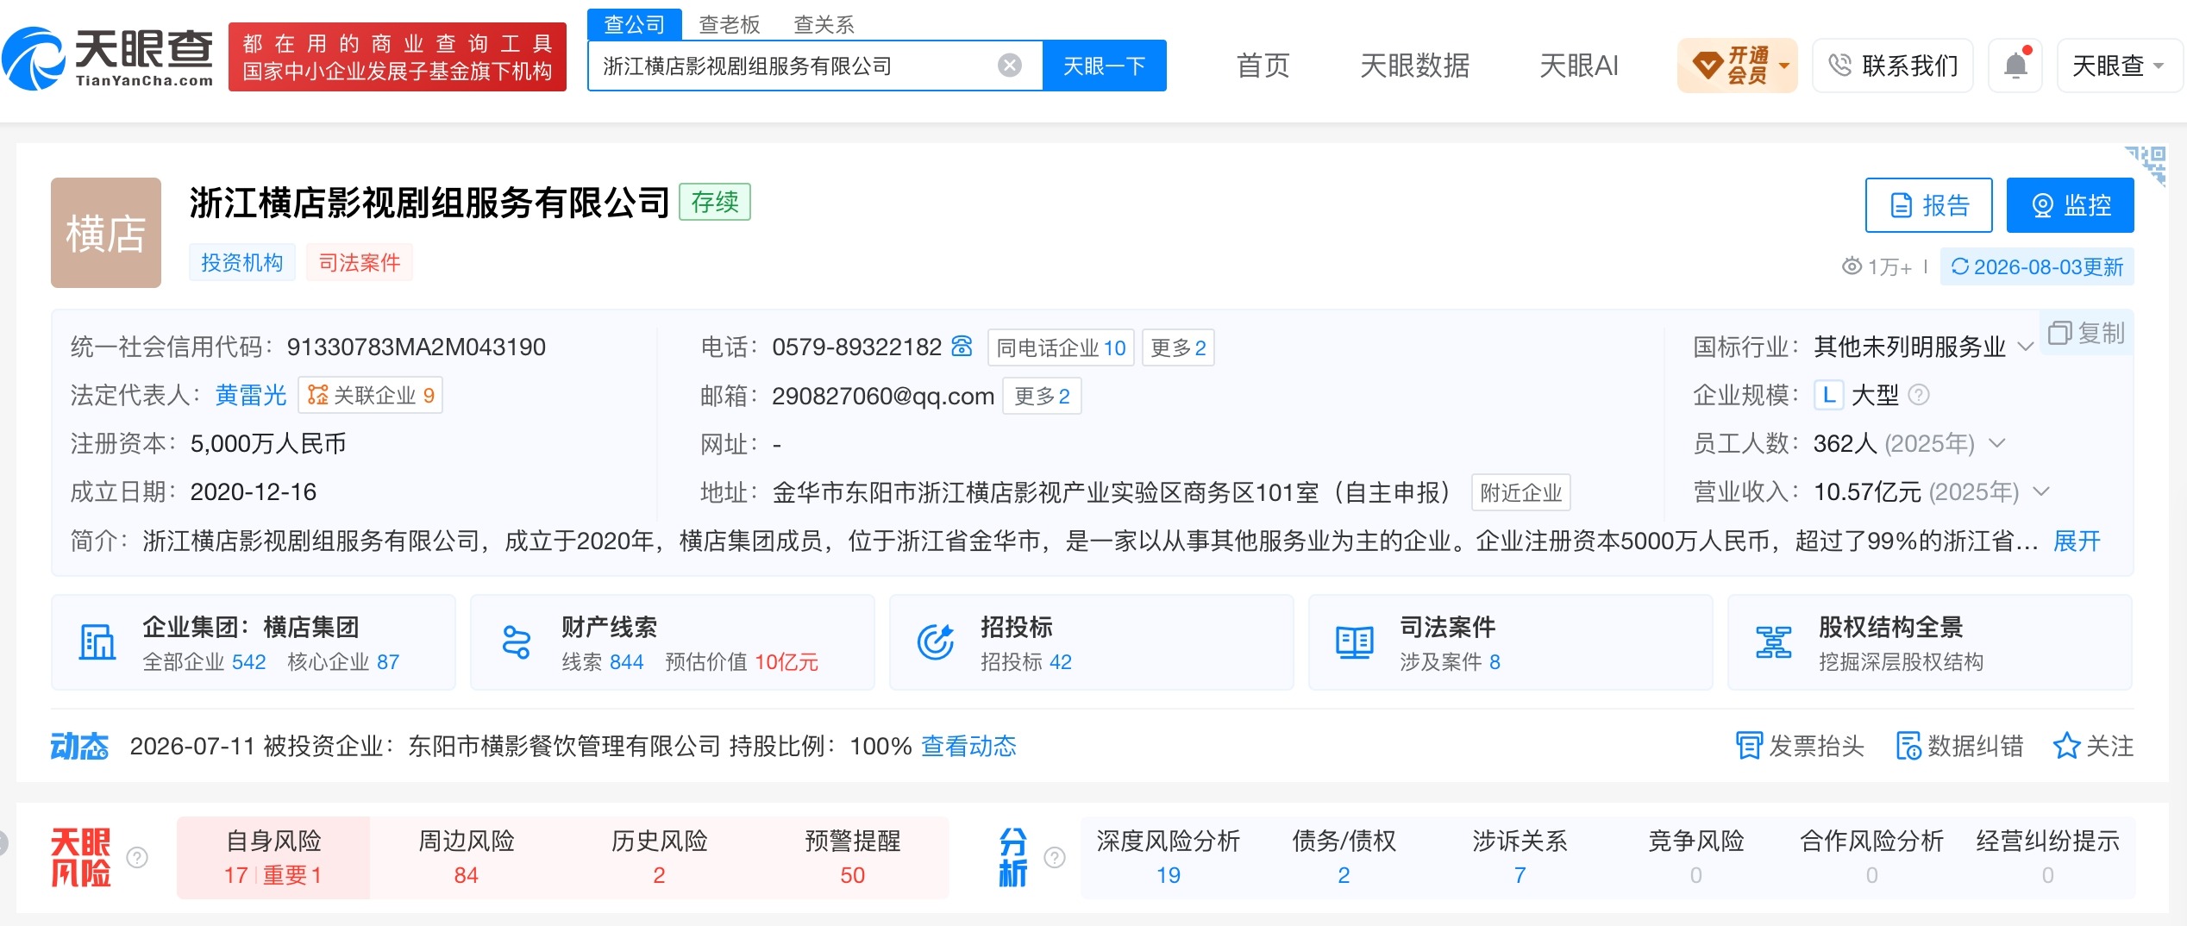This screenshot has height=926, width=2187.
Task: Select the 查老板 search tab
Action: [x=730, y=24]
